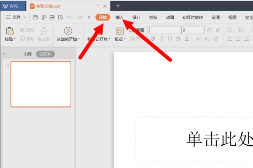
Task: Toggle Subscript formatting
Action: pyautogui.click(x=206, y=39)
